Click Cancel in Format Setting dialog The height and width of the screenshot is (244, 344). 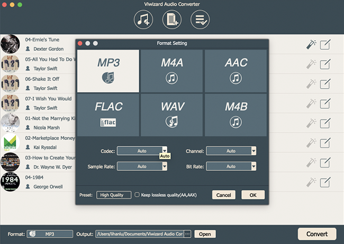click(224, 195)
